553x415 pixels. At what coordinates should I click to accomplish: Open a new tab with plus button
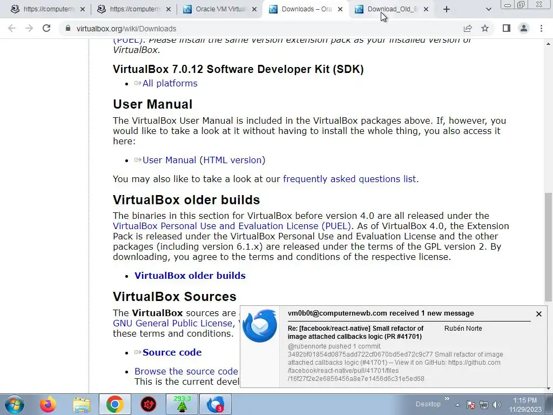447,9
